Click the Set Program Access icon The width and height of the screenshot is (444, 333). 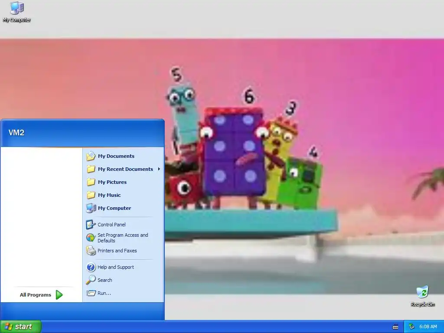coord(91,238)
